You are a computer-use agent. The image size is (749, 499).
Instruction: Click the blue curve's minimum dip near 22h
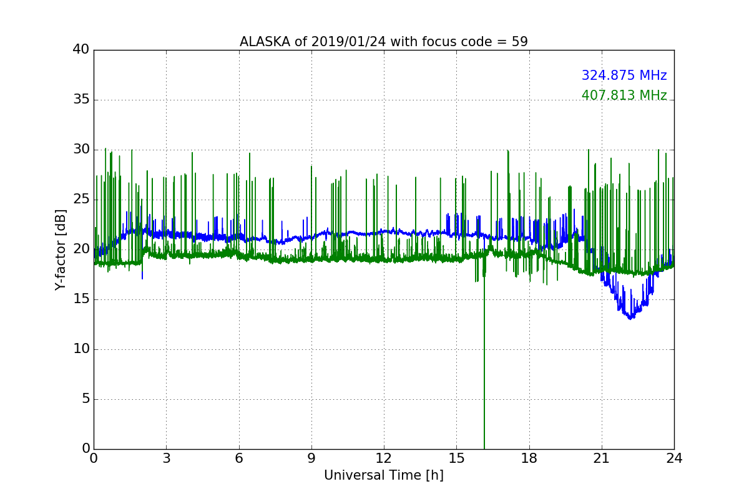[631, 317]
